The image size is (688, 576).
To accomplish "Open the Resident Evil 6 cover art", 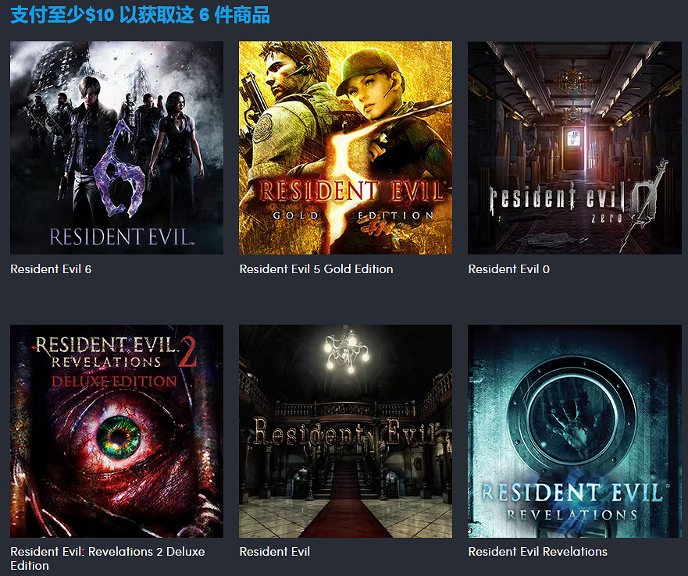I will point(116,148).
